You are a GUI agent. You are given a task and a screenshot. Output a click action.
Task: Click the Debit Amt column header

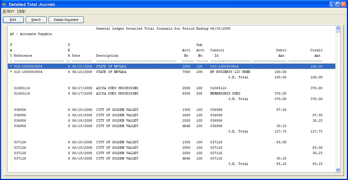(x=281, y=53)
